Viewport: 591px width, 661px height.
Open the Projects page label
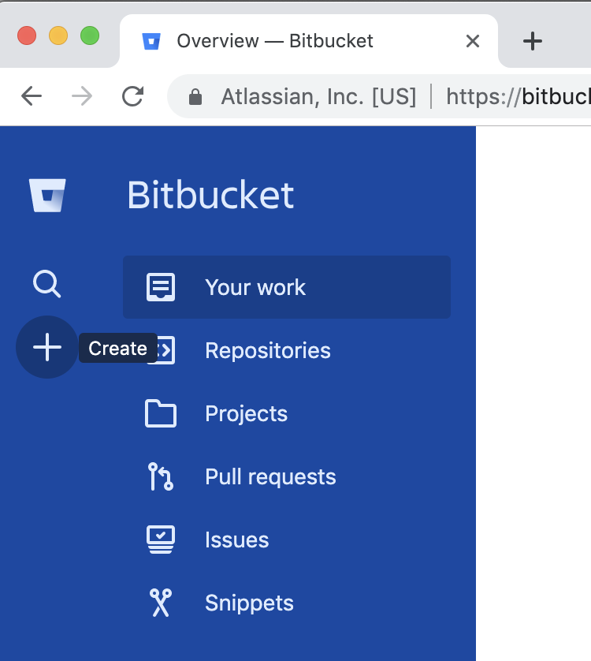(246, 413)
